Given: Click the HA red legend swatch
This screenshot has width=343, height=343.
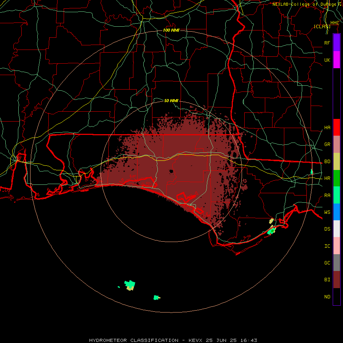Looking at the screenshot, I should pos(337,127).
